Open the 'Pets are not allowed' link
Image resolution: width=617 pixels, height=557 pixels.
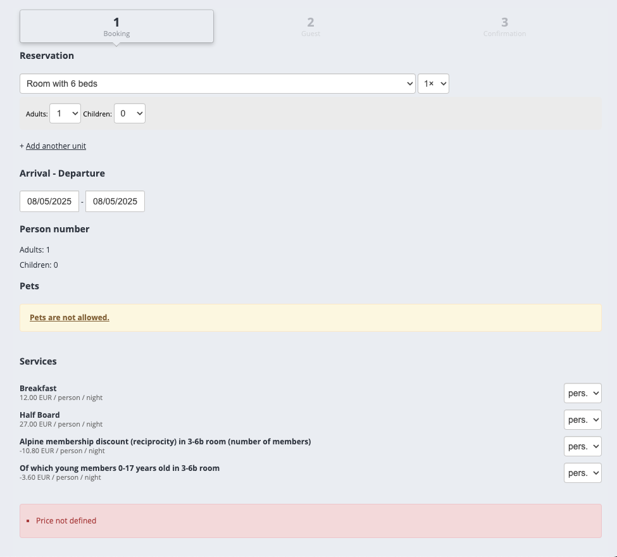[70, 318]
